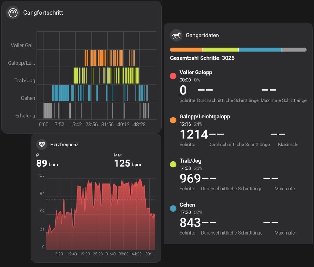Click the 1214 step count under Galopp/Leichtgalopp

[x=194, y=134]
